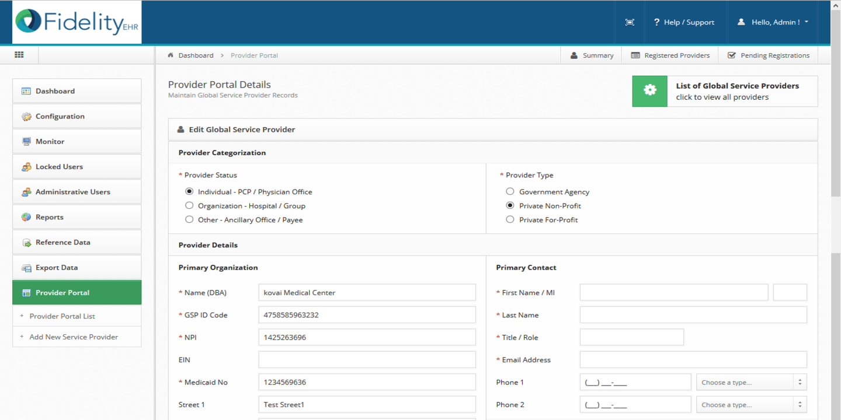Click in the Phone 1 number field
This screenshot has width=841, height=420.
635,382
